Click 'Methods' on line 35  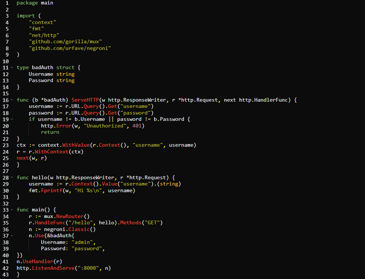point(131,223)
